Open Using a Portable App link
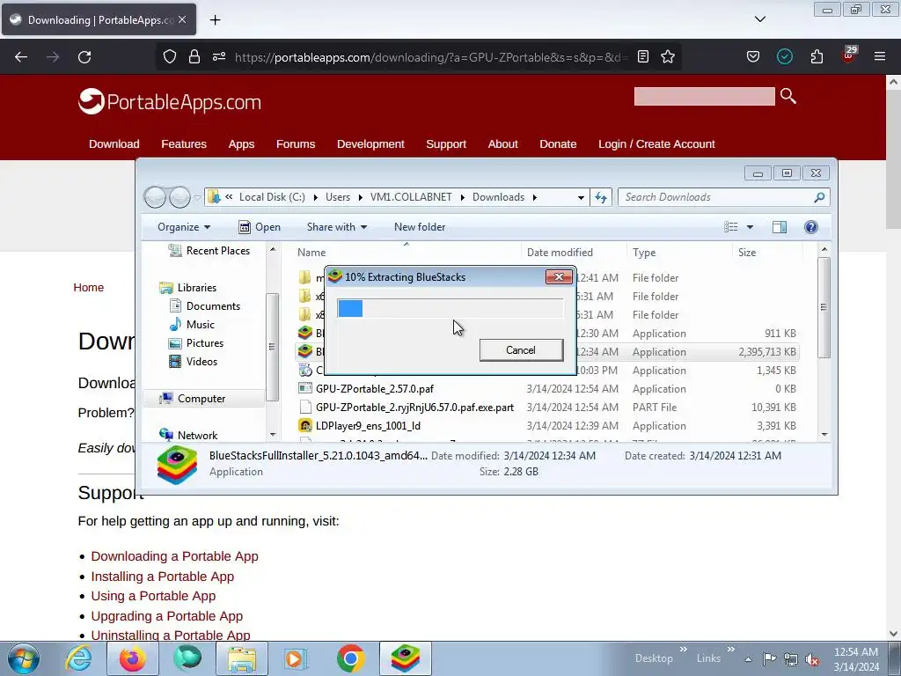This screenshot has height=676, width=901. 153,596
